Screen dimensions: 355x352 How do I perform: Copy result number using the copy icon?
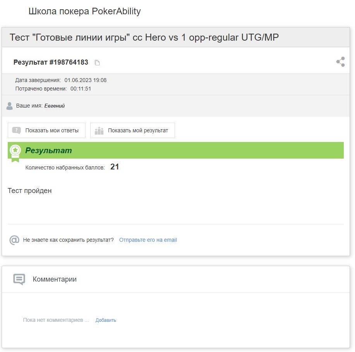[97, 63]
